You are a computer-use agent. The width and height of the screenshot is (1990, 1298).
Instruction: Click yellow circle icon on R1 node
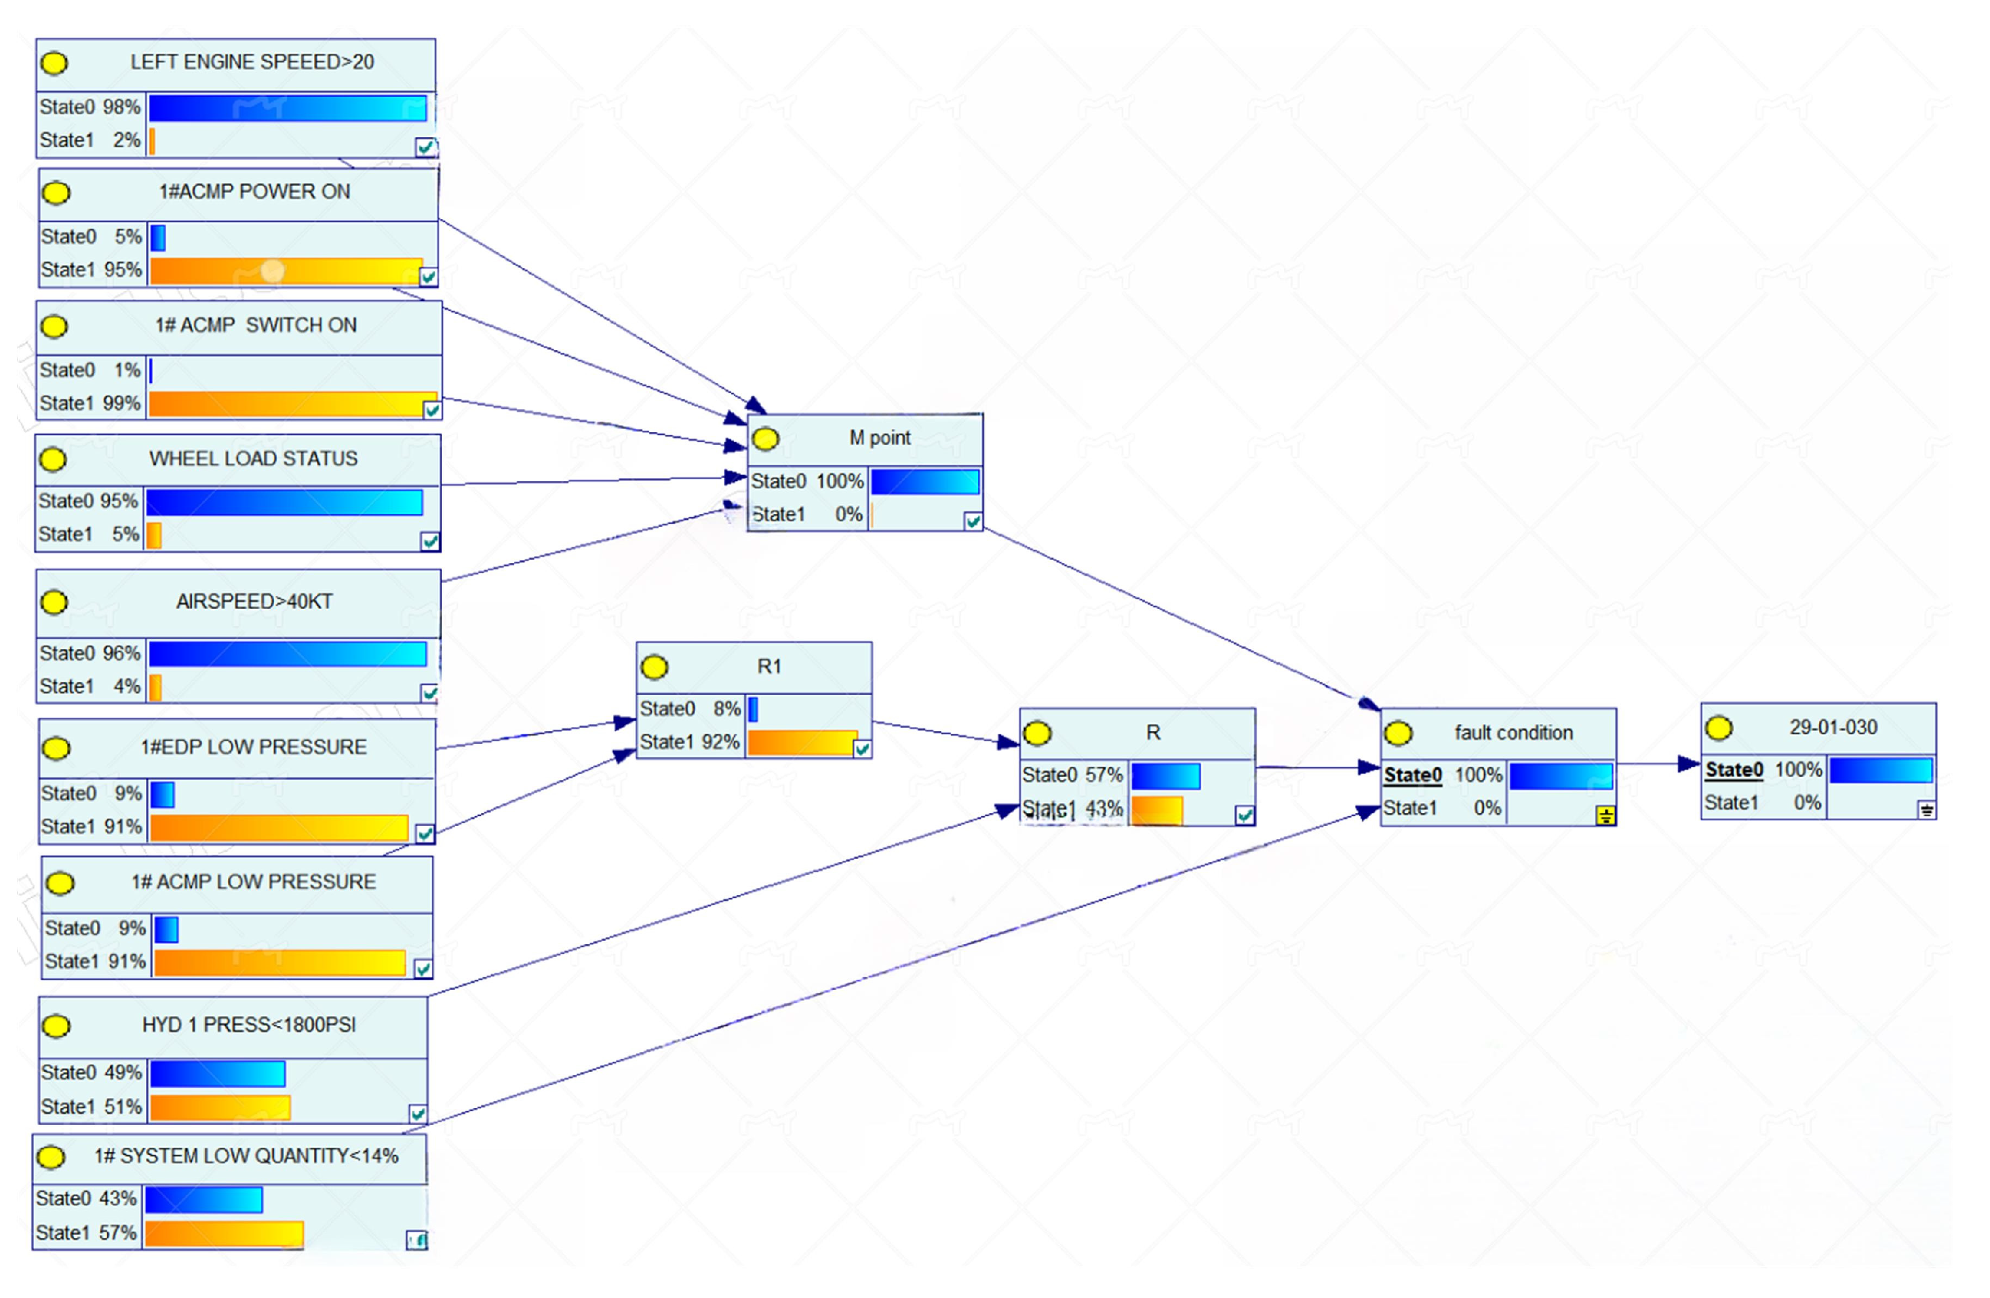(655, 667)
